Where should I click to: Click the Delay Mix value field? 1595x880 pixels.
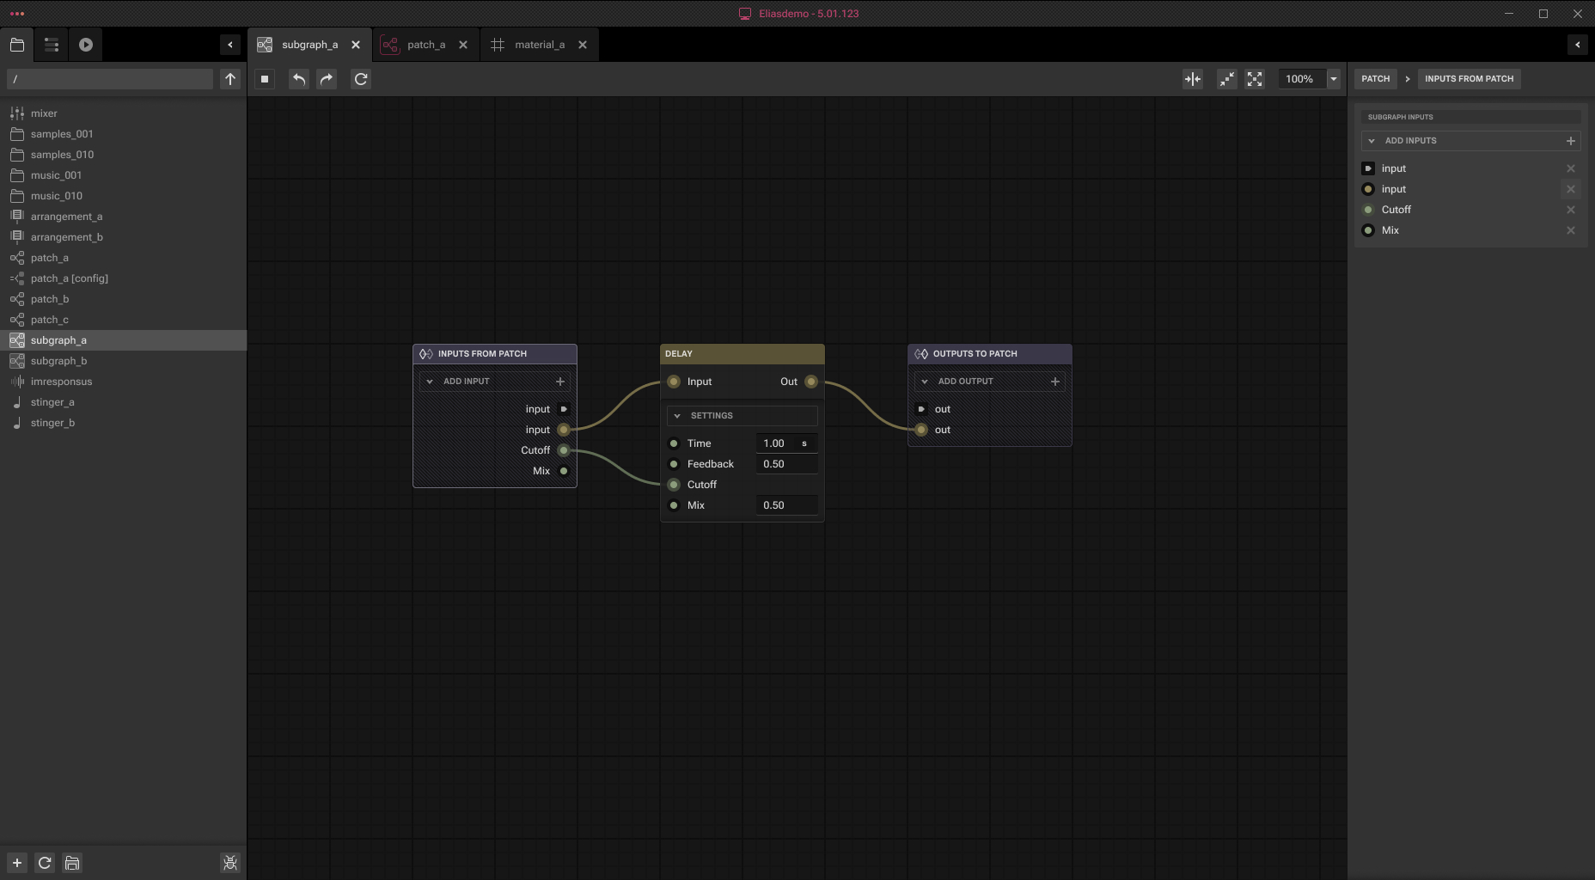pos(786,505)
